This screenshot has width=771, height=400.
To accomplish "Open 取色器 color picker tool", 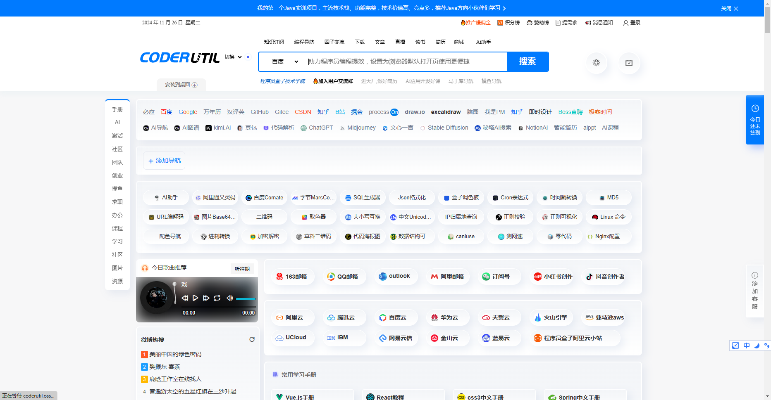I will pyautogui.click(x=313, y=217).
